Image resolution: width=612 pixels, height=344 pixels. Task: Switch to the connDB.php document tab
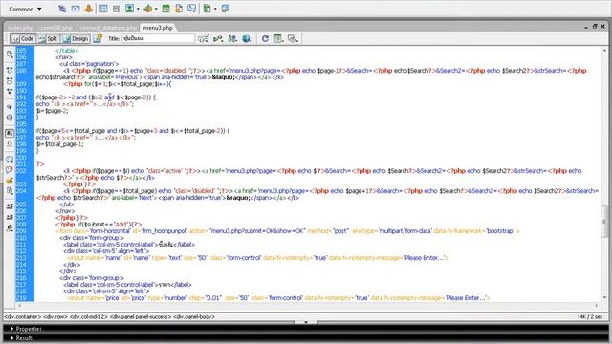pyautogui.click(x=56, y=28)
